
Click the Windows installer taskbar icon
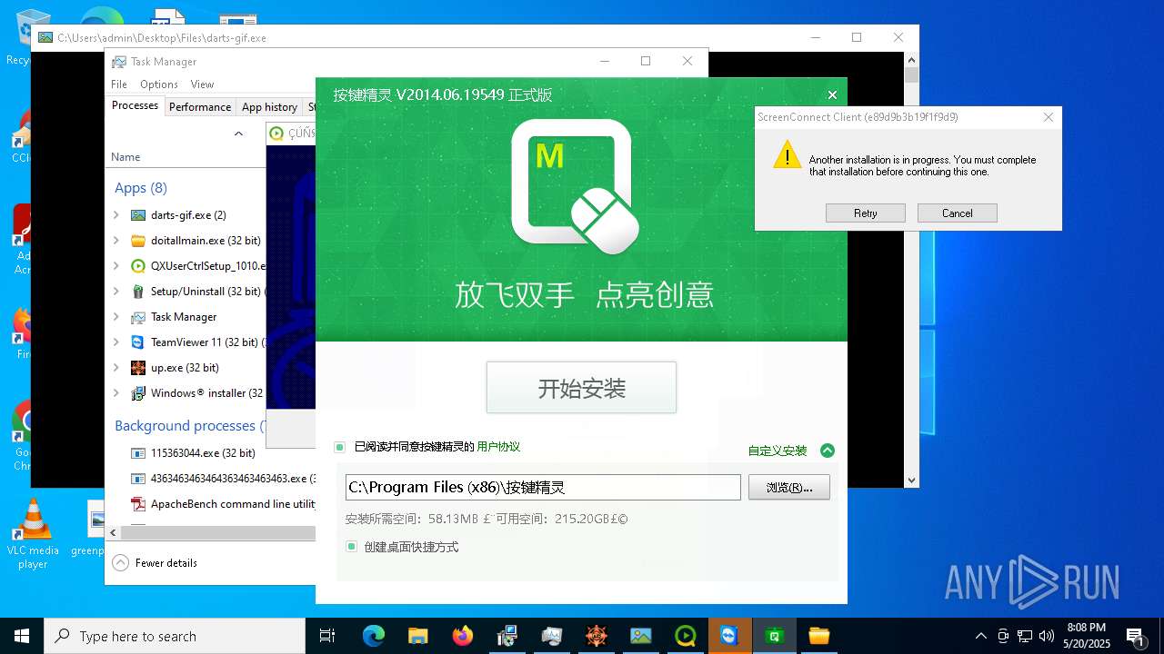point(507,636)
